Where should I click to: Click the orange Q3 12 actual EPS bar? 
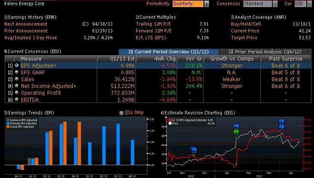click(x=65, y=143)
